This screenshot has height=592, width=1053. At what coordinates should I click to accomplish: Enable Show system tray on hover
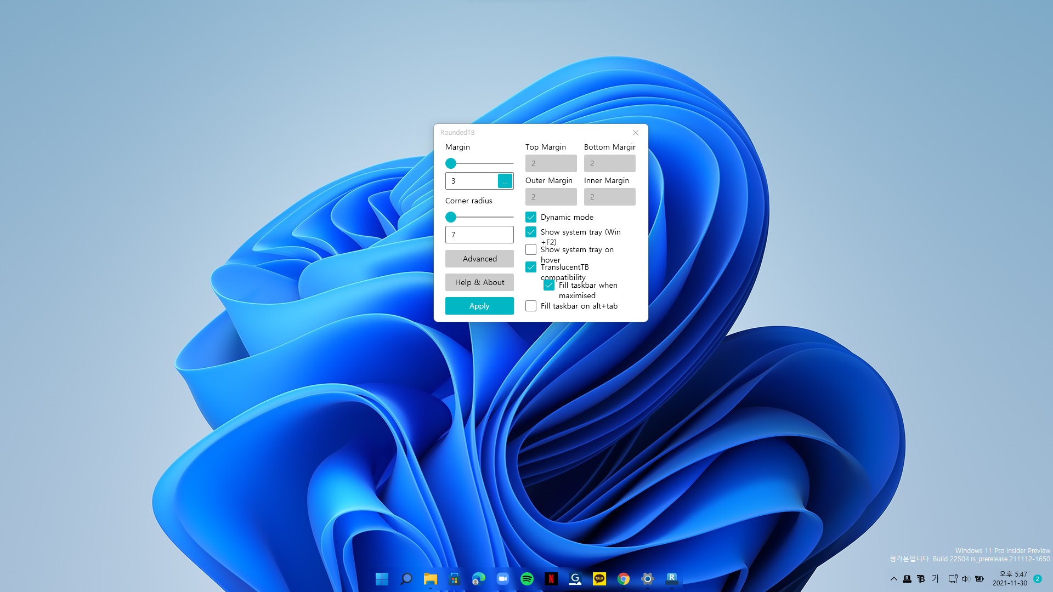531,249
